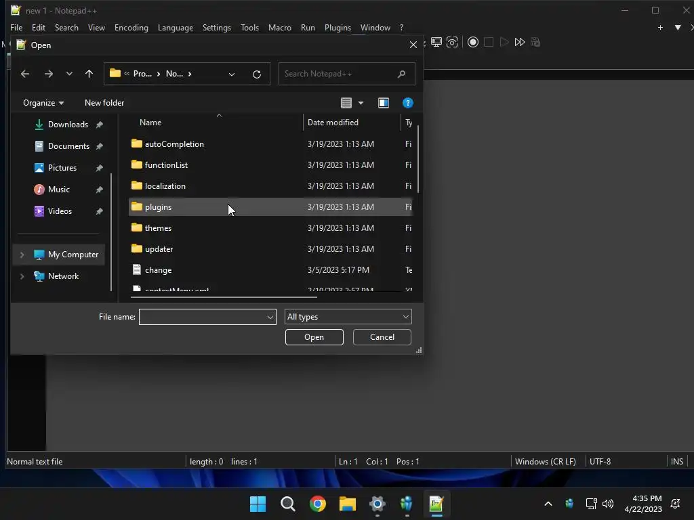Open the Plugins menu

pyautogui.click(x=338, y=27)
